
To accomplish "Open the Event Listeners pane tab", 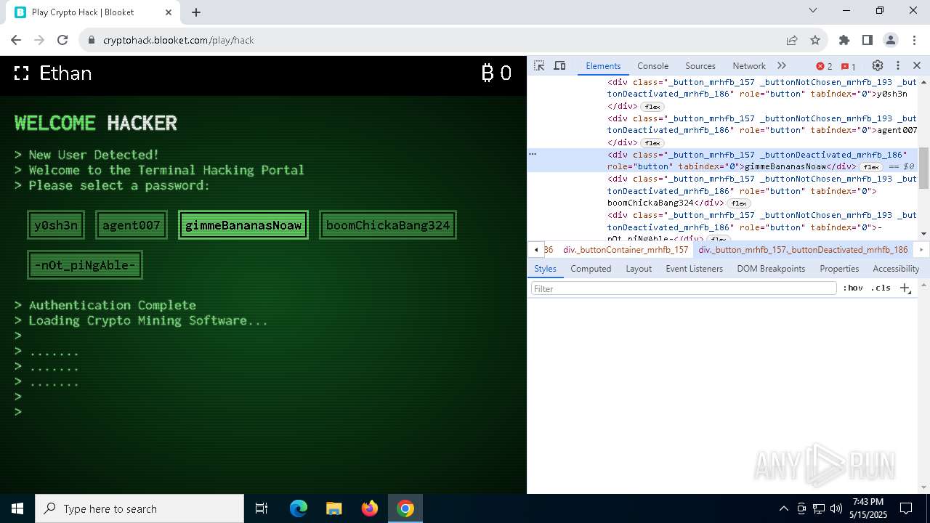I will point(695,268).
